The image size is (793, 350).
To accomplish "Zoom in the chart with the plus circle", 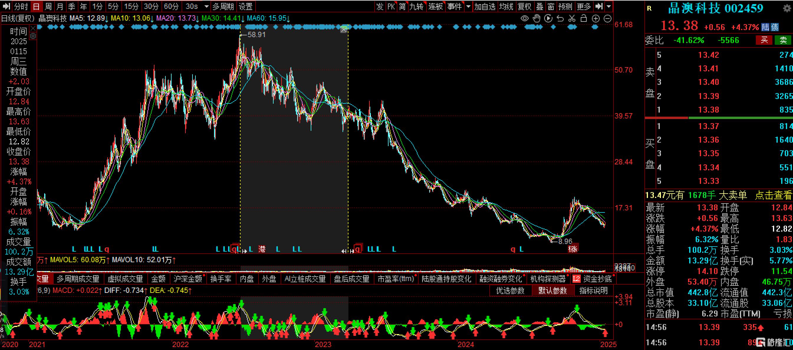I will click(x=596, y=19).
